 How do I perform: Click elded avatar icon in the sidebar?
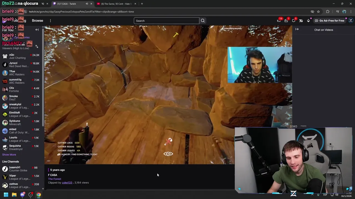click(x=5, y=131)
